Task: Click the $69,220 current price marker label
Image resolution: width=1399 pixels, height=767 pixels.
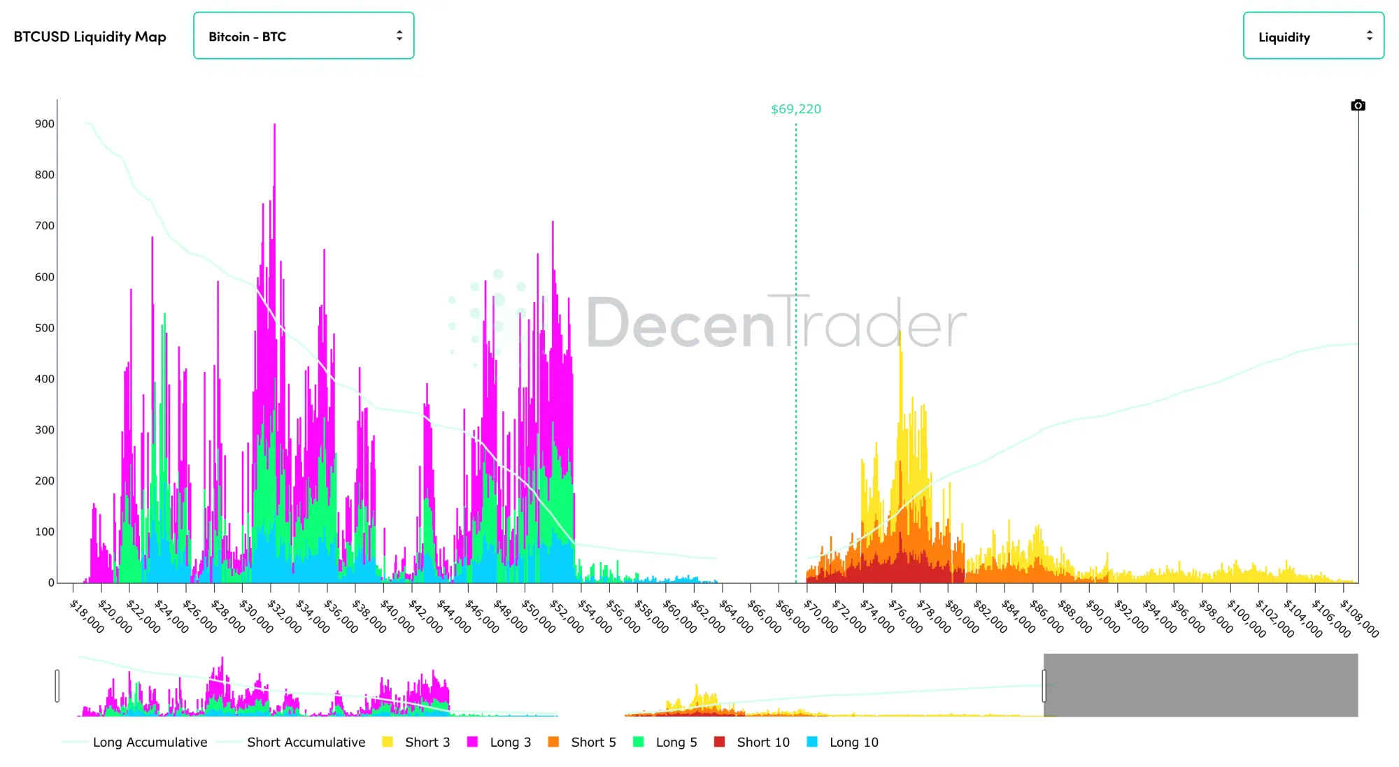Action: pos(796,109)
